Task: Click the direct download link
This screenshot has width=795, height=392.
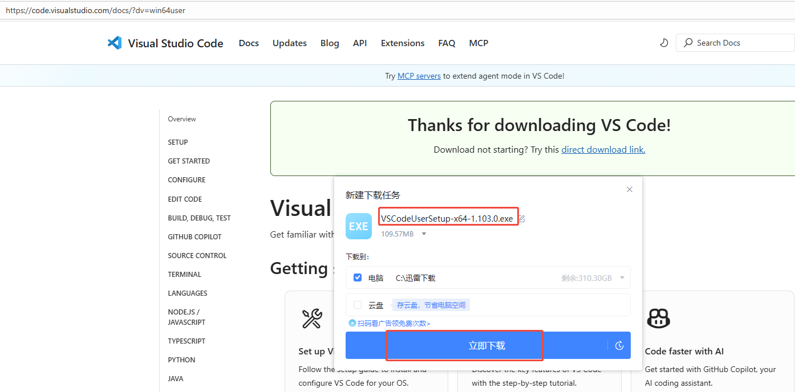Action: [x=603, y=149]
